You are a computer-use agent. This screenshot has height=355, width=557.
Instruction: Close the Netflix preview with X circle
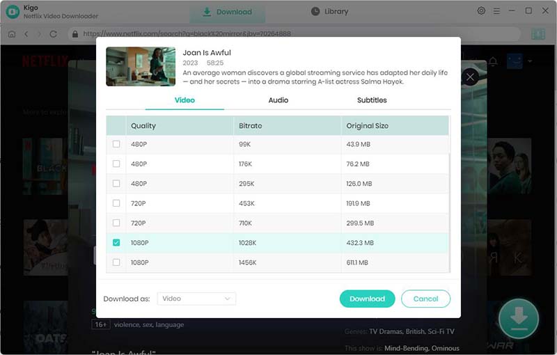(x=470, y=77)
